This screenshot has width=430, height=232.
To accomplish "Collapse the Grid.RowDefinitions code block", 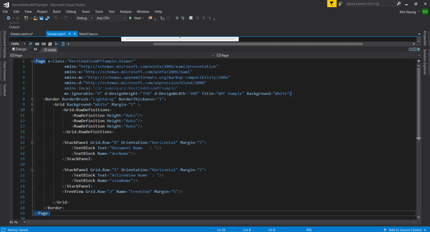I will coord(32,110).
